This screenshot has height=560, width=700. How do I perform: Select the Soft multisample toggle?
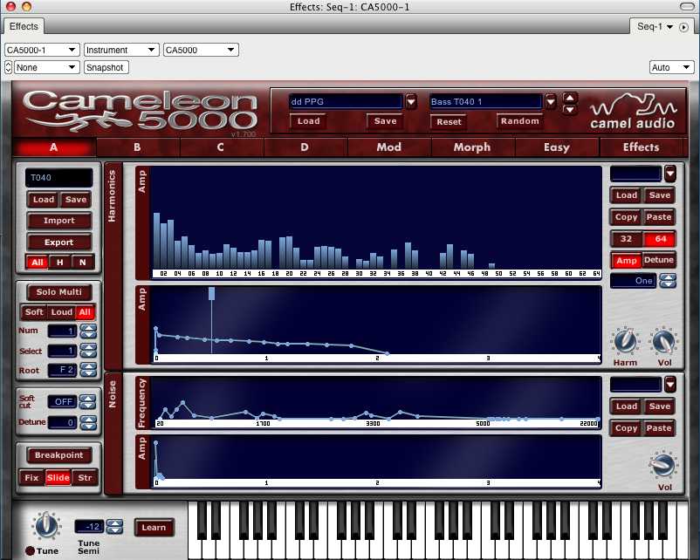pos(34,312)
